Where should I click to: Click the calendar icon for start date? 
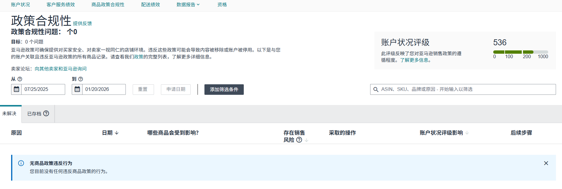(17, 89)
